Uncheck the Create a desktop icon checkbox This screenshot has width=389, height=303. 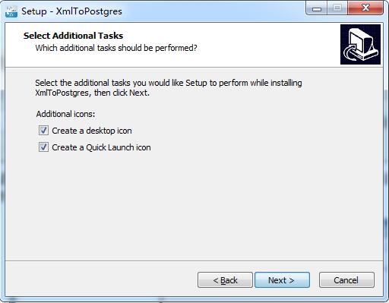(x=43, y=131)
